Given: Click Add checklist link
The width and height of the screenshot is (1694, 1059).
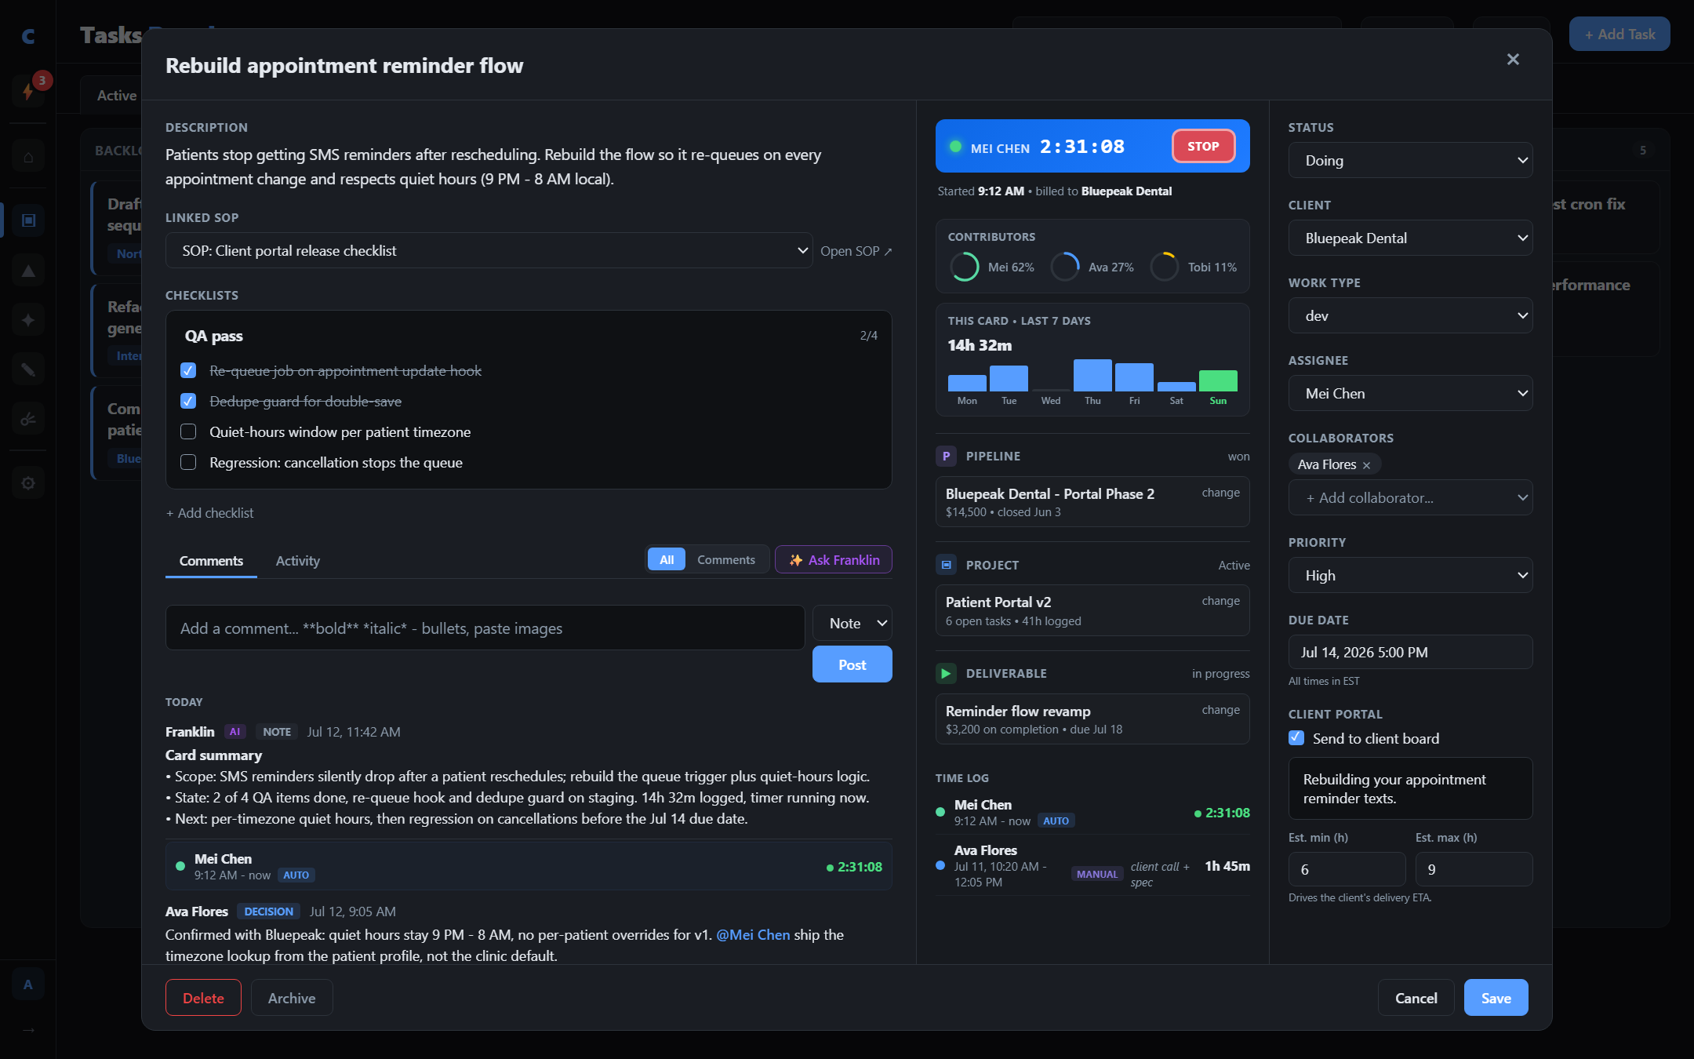Looking at the screenshot, I should point(209,513).
